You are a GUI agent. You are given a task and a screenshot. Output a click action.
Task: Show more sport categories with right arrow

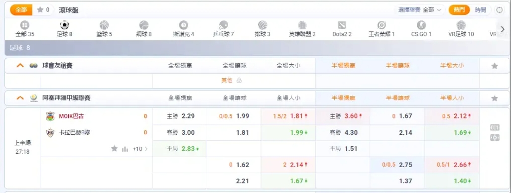503,29
